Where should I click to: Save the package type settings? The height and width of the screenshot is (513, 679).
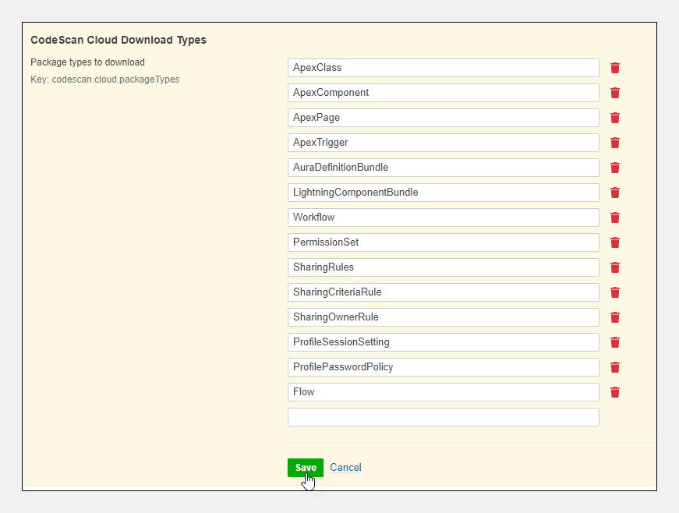(305, 468)
